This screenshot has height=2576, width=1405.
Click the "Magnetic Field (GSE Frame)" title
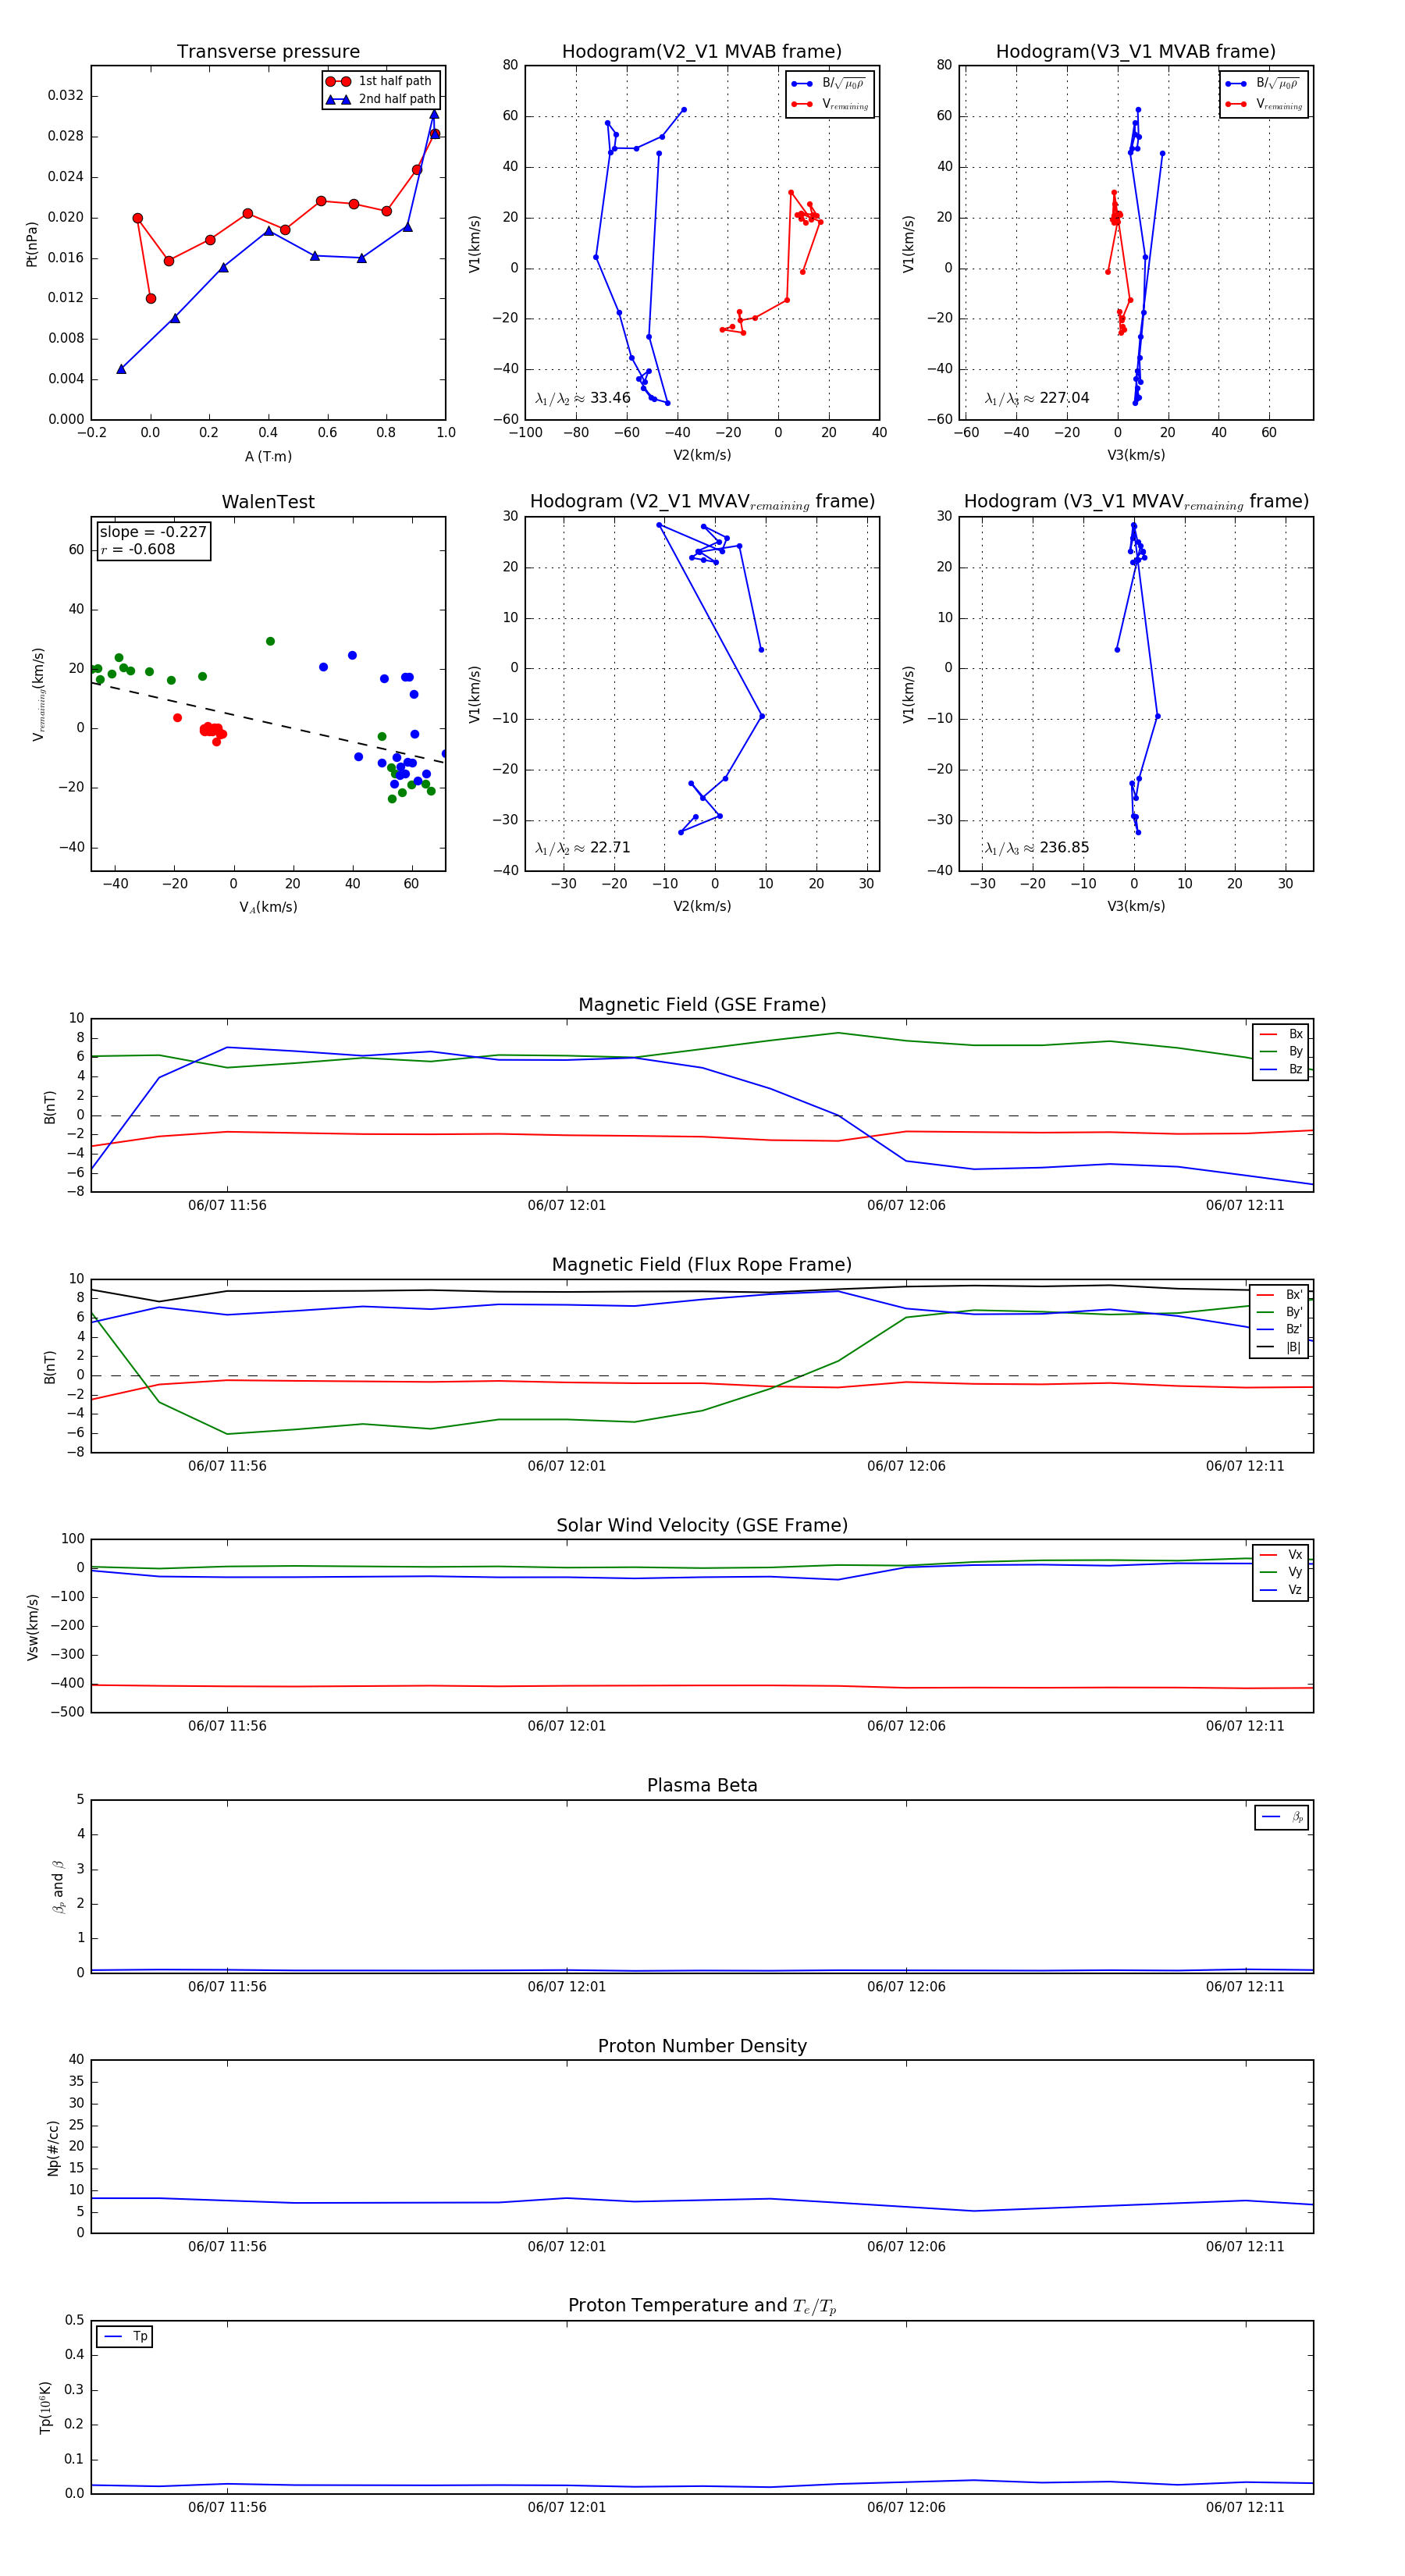[x=702, y=1005]
